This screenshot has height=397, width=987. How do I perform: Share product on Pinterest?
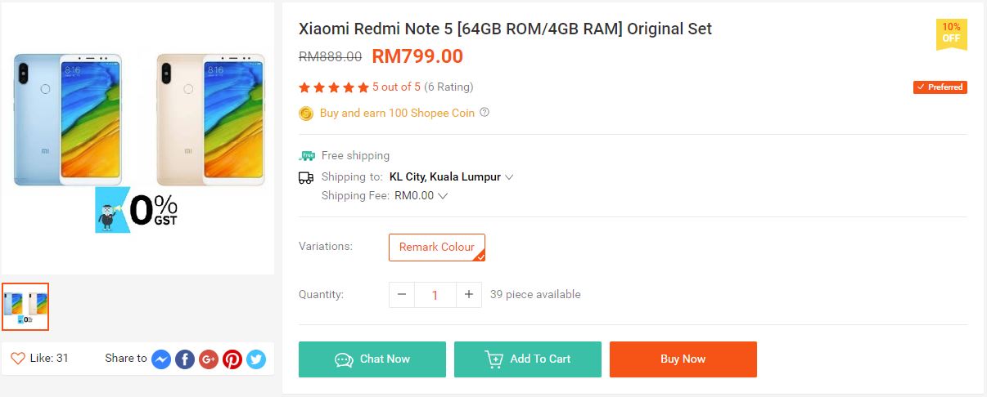[x=232, y=359]
